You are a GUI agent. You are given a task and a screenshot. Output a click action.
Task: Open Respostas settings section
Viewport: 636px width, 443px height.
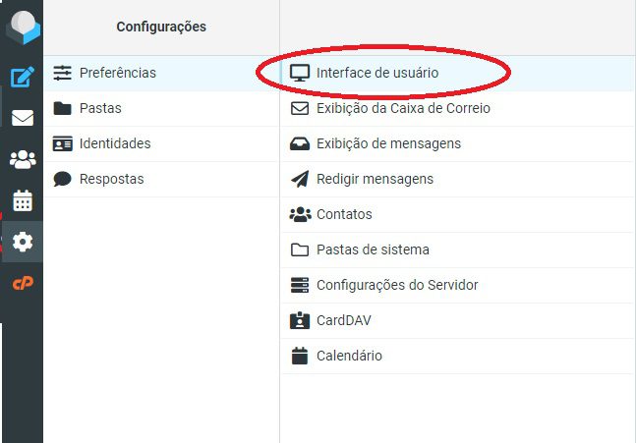pyautogui.click(x=161, y=179)
